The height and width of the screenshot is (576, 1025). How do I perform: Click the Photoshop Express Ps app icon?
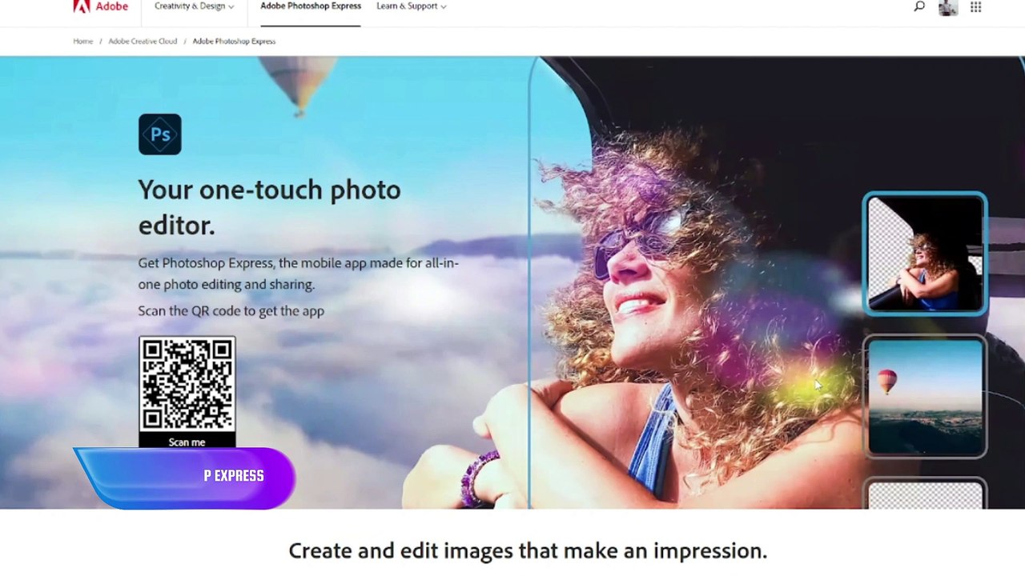point(160,134)
